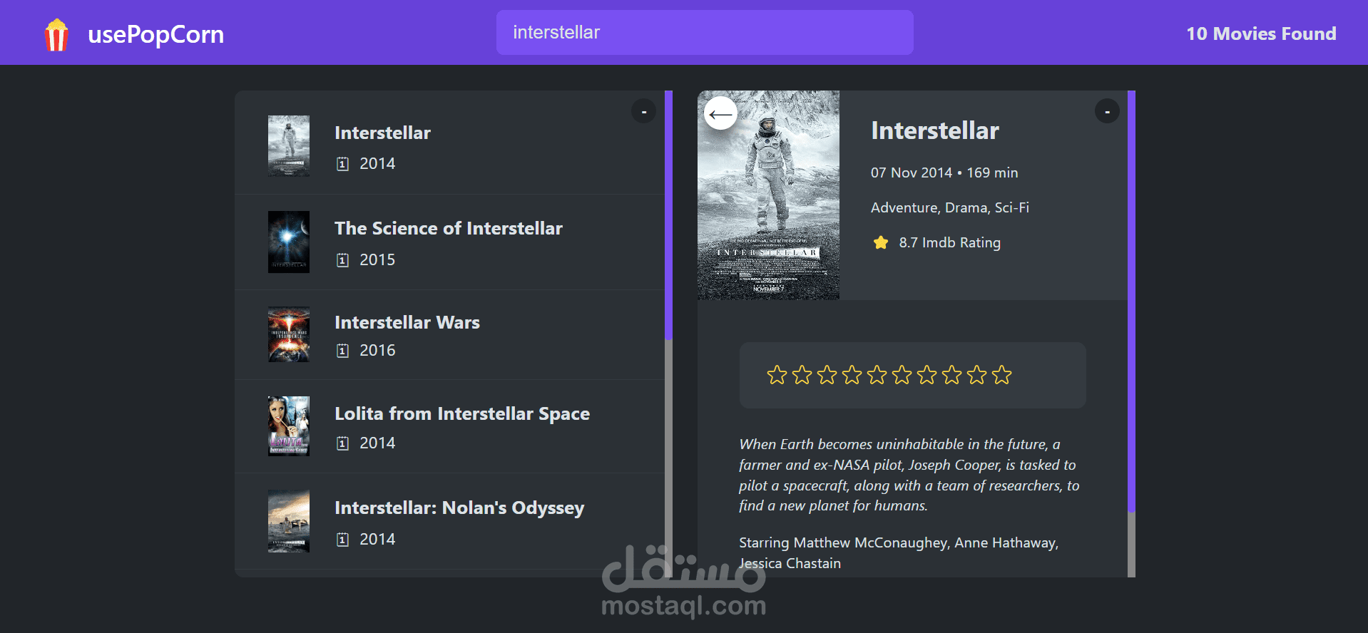Click the large Interstellar details poster
Screen dimensions: 1368x633
[x=768, y=195]
